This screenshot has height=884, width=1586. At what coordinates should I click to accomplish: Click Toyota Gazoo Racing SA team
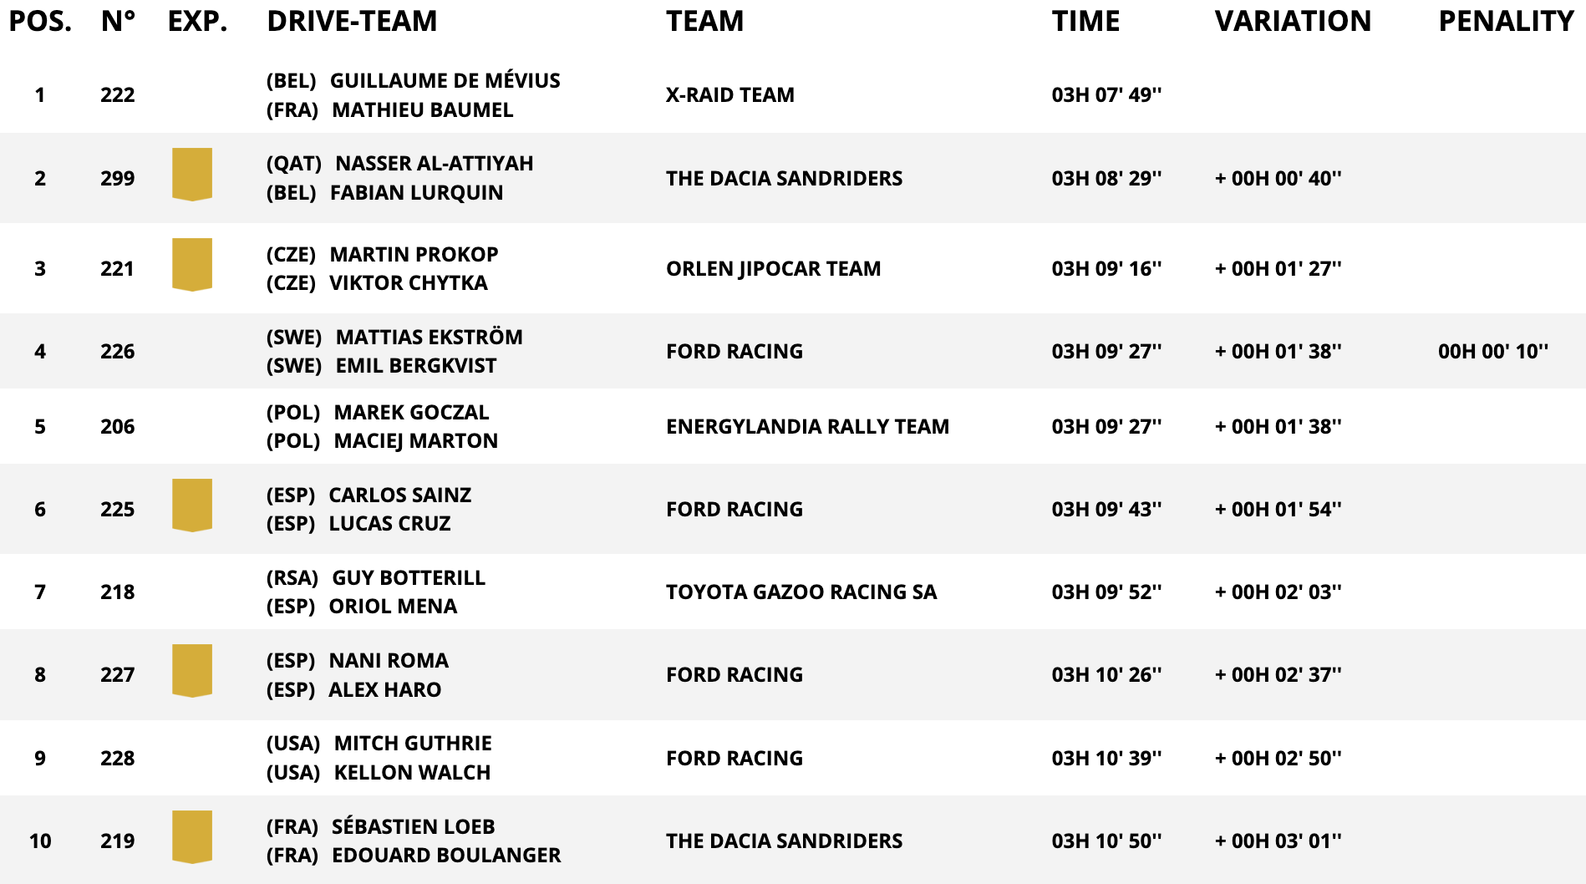(801, 592)
